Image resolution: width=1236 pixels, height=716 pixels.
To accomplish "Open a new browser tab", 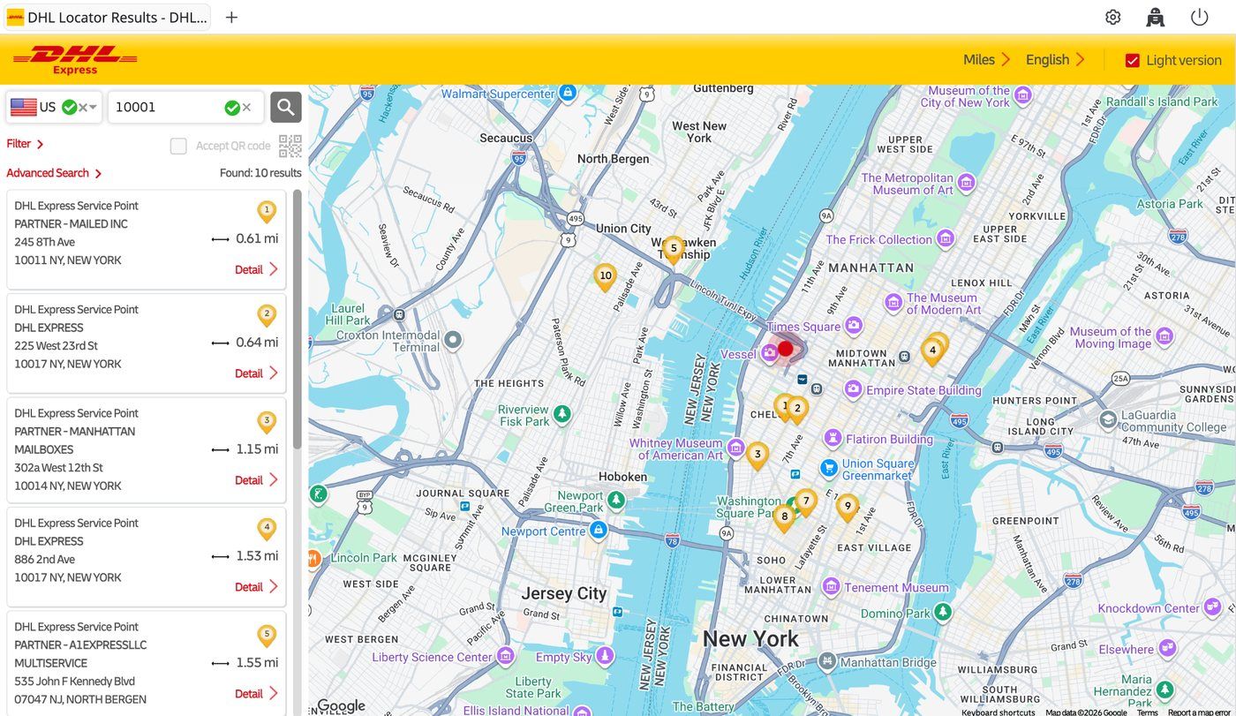I will [231, 17].
